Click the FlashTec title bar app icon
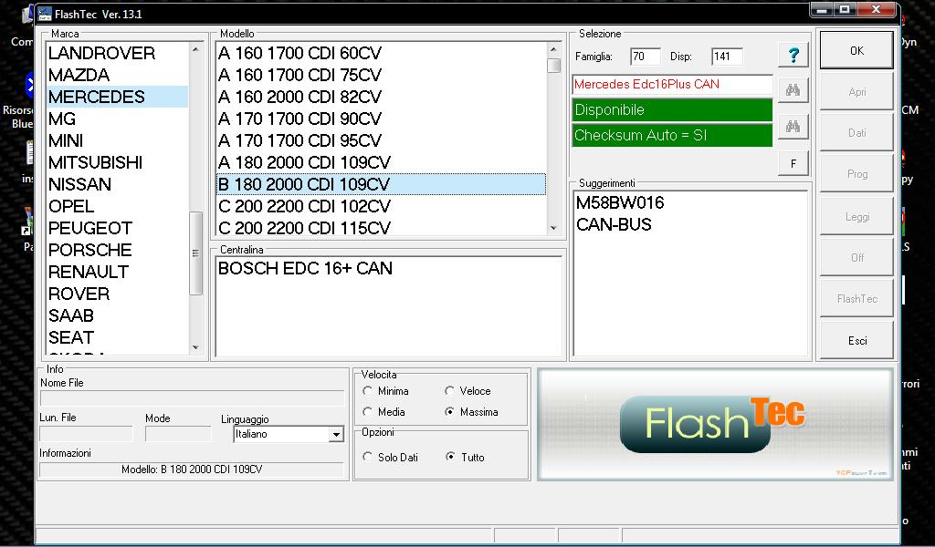 pyautogui.click(x=45, y=14)
